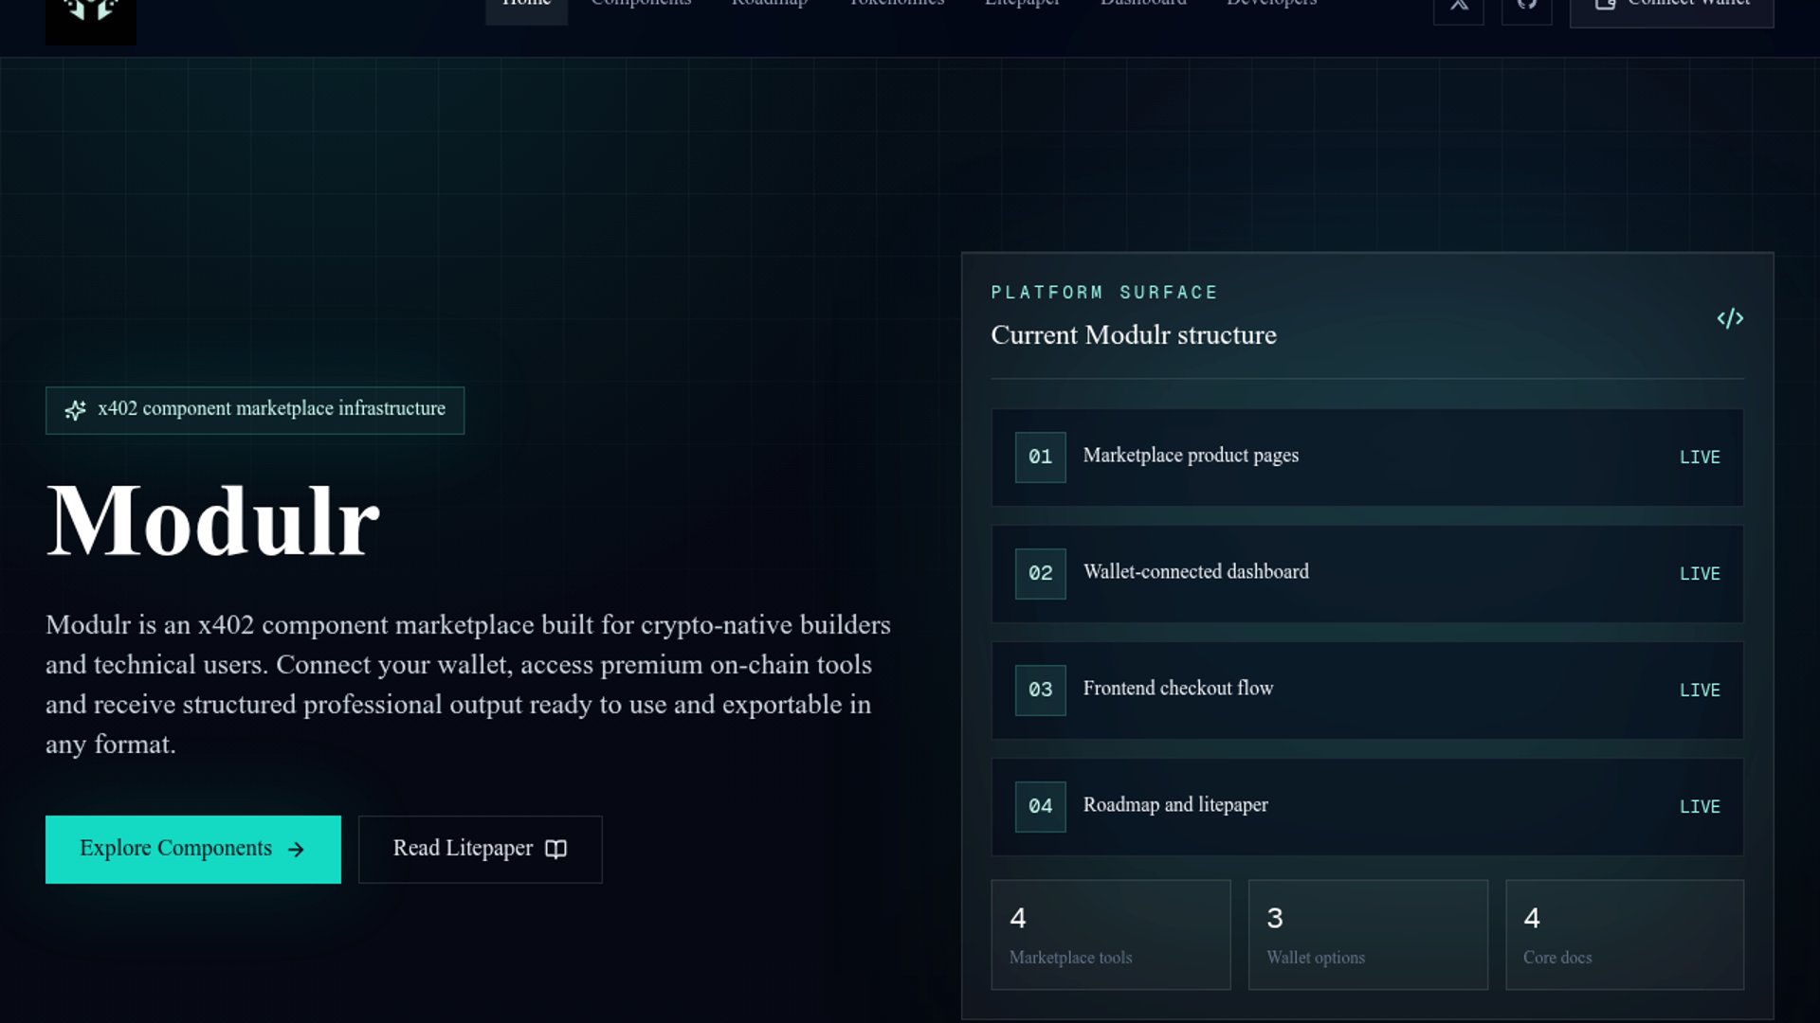Image resolution: width=1820 pixels, height=1023 pixels.
Task: Click LIVE status on Wallet-connected dashboard
Action: coord(1700,574)
